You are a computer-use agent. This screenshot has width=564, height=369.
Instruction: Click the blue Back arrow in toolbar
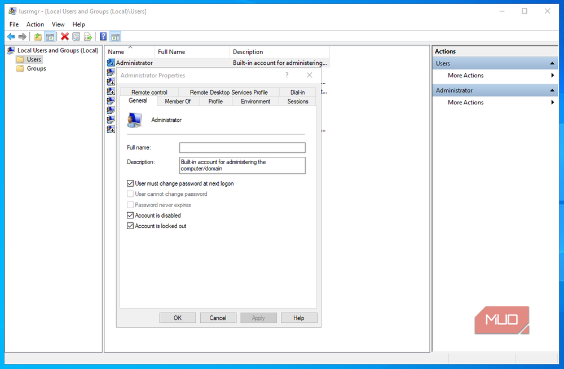tap(11, 36)
